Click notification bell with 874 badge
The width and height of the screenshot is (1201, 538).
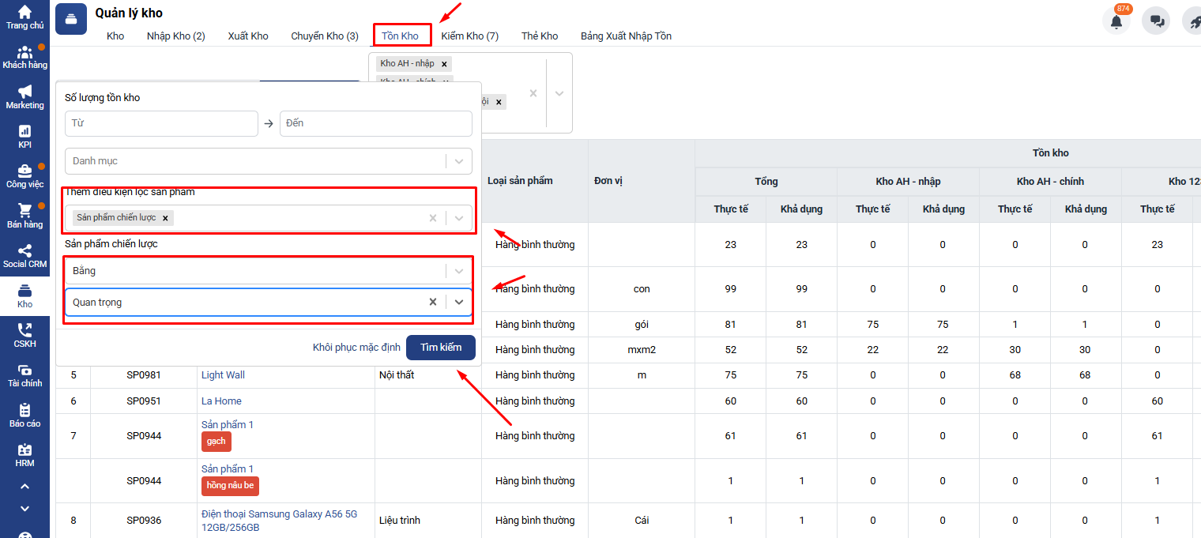point(1116,21)
